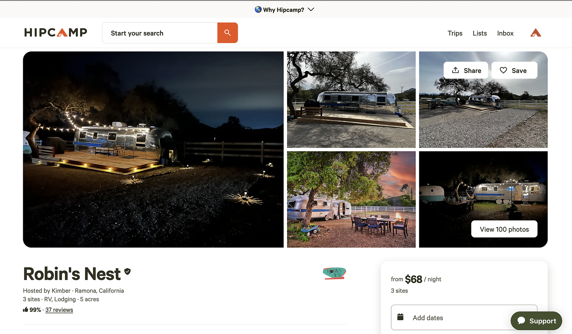The width and height of the screenshot is (572, 334).
Task: Click the globe icon in top banner
Action: pyautogui.click(x=258, y=10)
